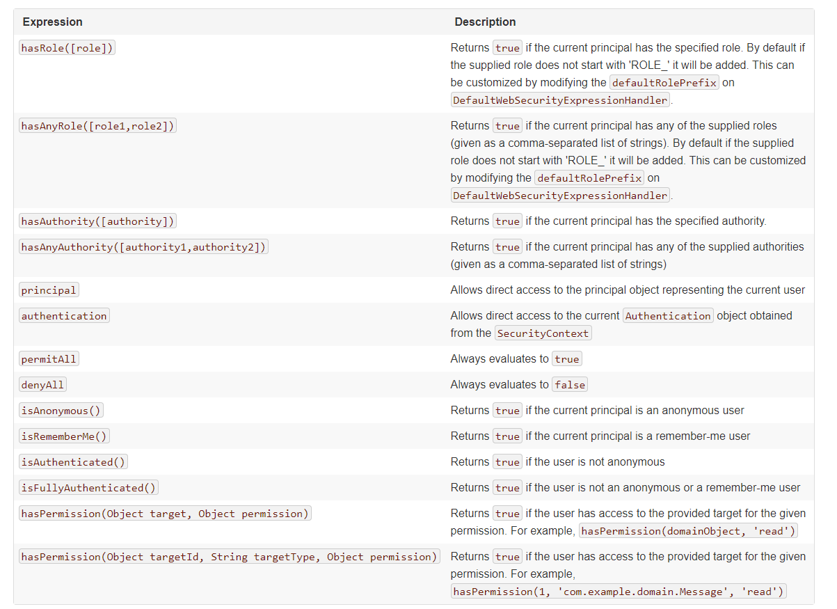Click the permitAll expression code
837x609 pixels.
tap(49, 359)
